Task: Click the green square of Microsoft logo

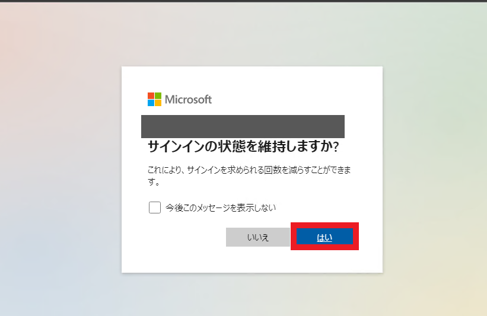Action: 158,95
